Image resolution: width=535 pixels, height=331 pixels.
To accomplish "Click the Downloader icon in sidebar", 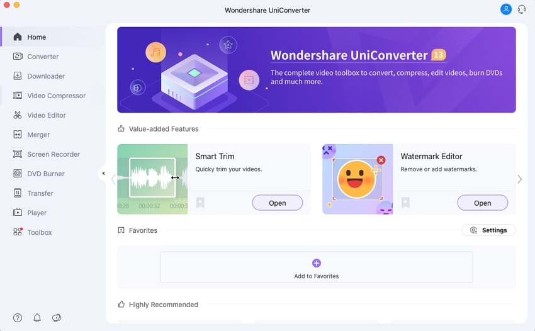I will [x=18, y=76].
